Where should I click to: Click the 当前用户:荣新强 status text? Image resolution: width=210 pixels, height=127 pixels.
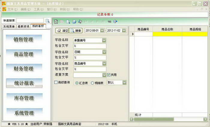coord(41,124)
